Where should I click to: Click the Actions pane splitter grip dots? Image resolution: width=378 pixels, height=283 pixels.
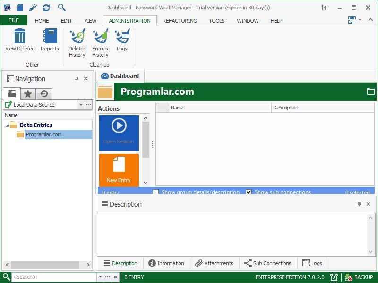(153, 144)
